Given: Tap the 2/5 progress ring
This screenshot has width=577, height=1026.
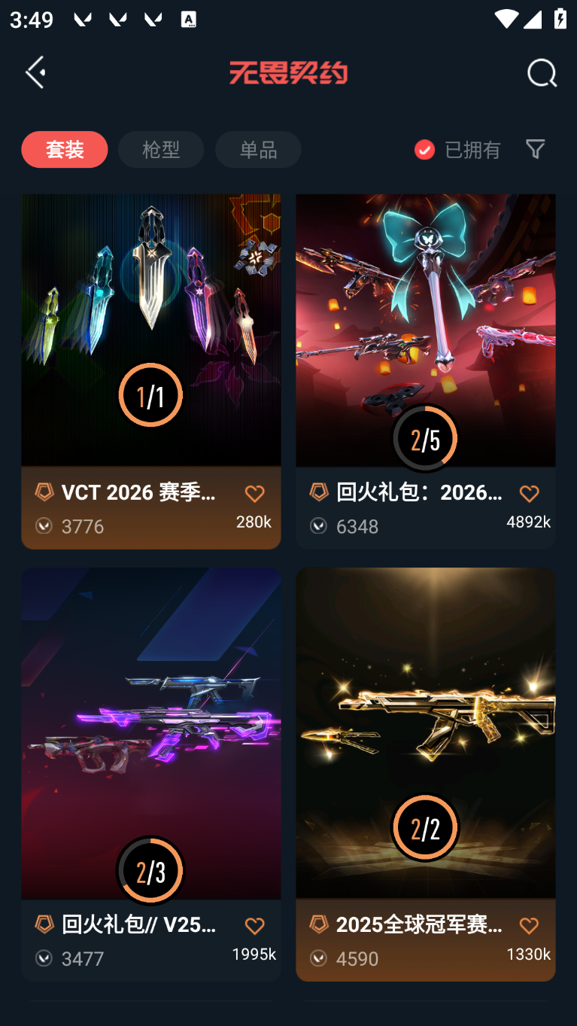Looking at the screenshot, I should tap(425, 438).
